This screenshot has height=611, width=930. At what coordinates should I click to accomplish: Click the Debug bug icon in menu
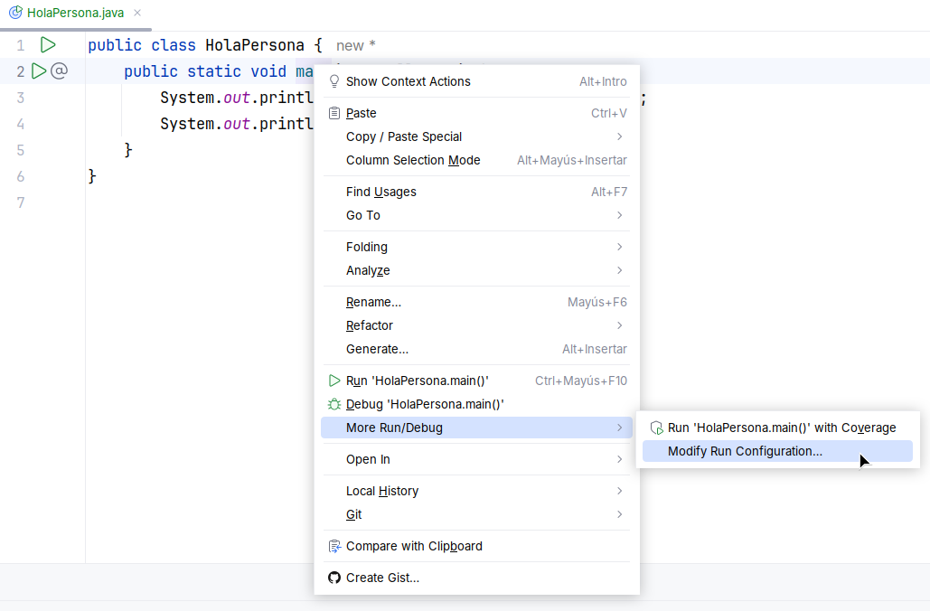(x=334, y=404)
